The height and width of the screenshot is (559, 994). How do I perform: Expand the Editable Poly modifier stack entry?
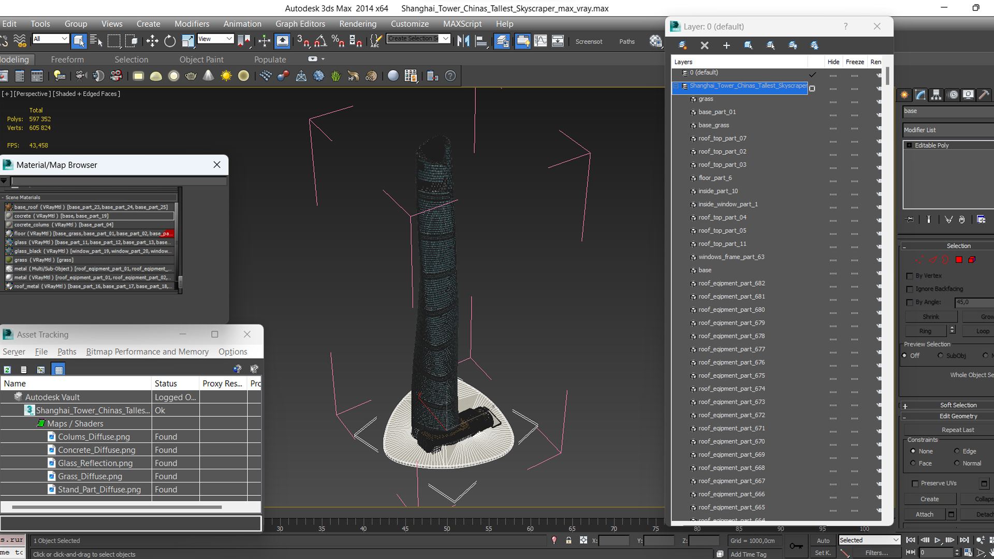tap(909, 145)
